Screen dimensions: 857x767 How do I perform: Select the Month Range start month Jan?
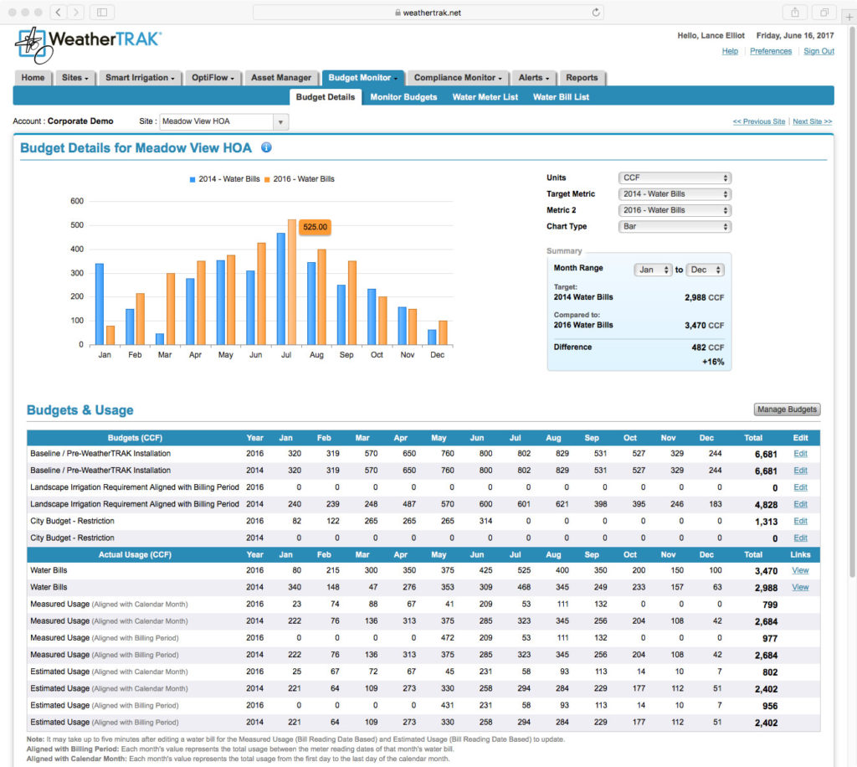point(653,270)
